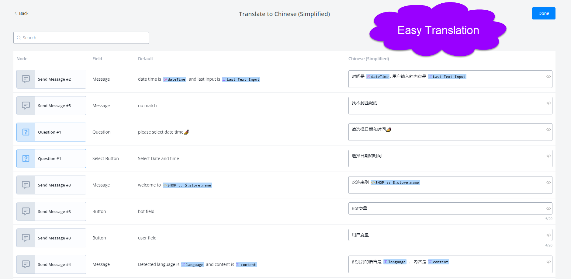Image resolution: width=571 pixels, height=279 pixels.
Task: Click the Back chevron icon
Action: tap(16, 13)
